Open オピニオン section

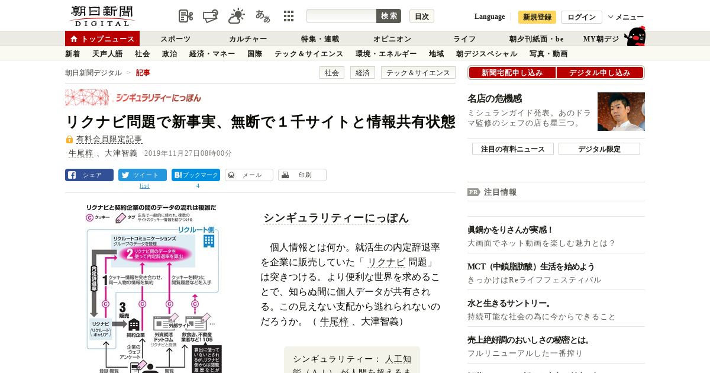[x=392, y=39]
